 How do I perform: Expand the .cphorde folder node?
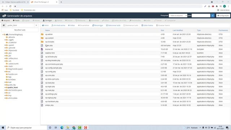coord(5,48)
